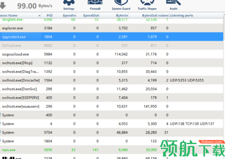Click PID 9092 cell

coord(48,45)
